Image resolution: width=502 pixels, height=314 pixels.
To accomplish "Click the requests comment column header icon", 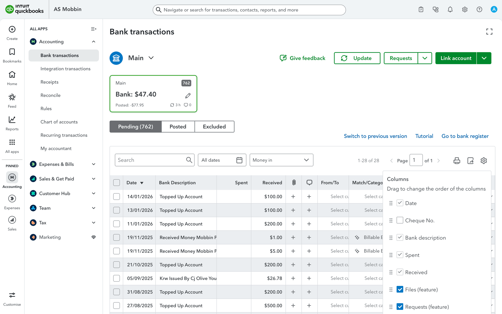I will tap(309, 183).
